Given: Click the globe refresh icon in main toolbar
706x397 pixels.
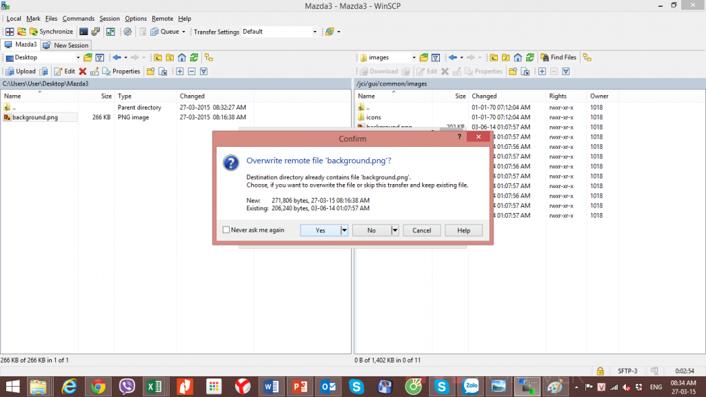Looking at the screenshot, I should [330, 32].
